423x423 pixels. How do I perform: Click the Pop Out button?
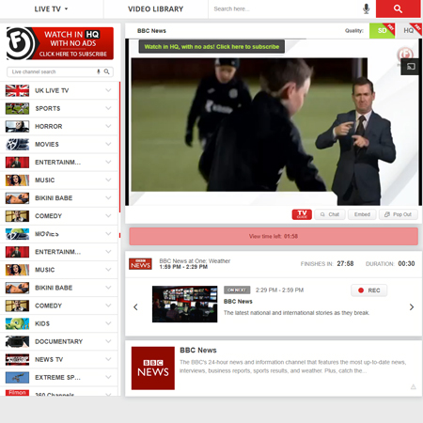(x=399, y=214)
